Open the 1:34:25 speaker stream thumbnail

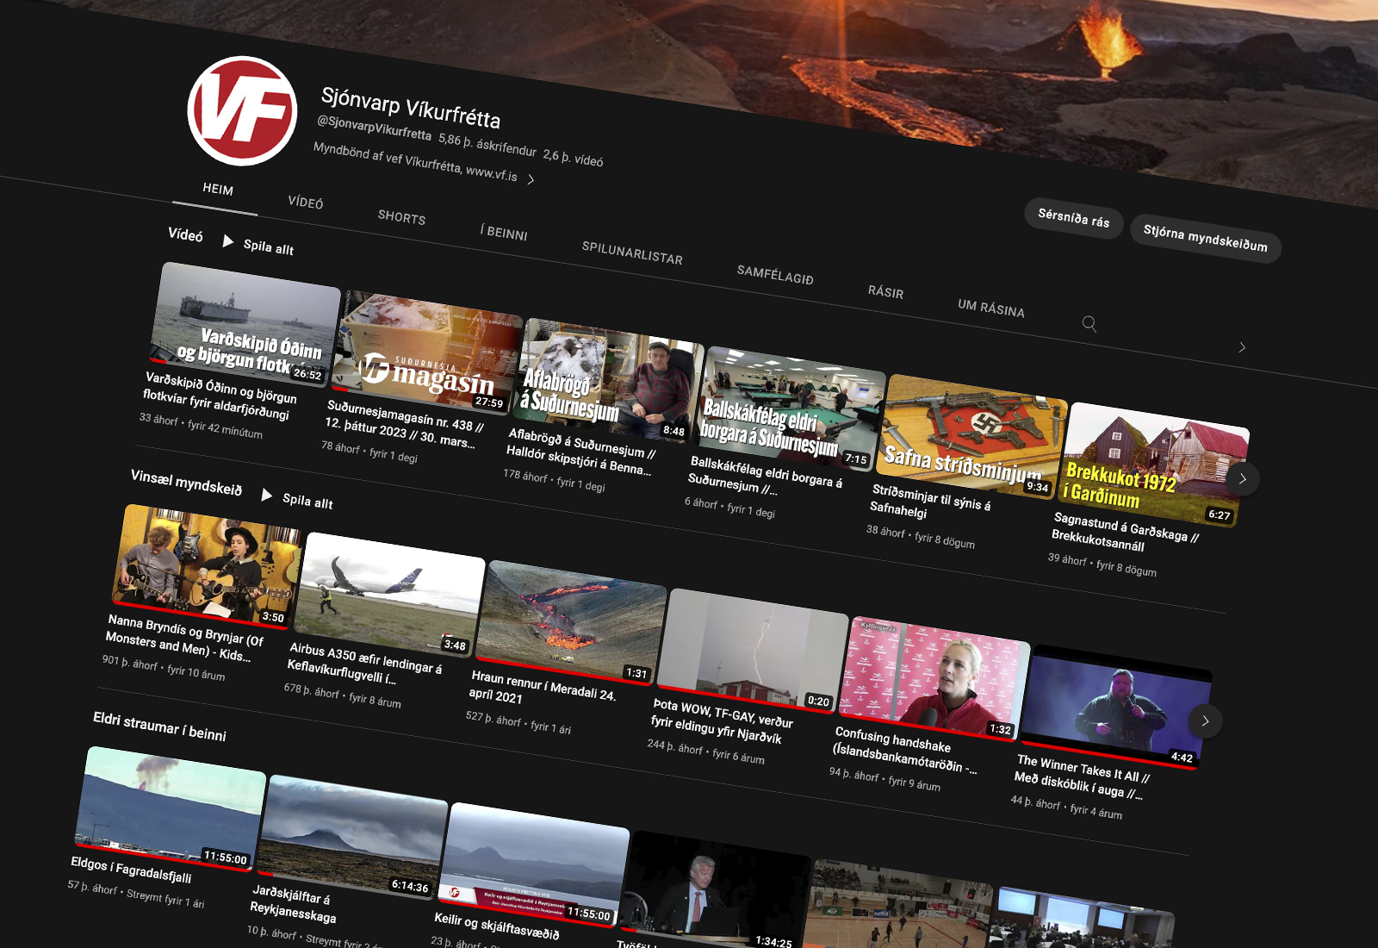(x=715, y=889)
